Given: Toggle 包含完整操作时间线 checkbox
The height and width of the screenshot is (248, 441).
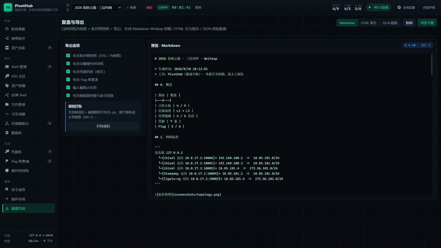Looking at the screenshot, I should 68,64.
